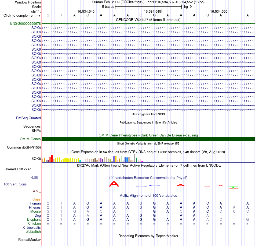This screenshot has width=255, height=246.
Task: Click the chr11: ruler label
Action: (x=36, y=11)
